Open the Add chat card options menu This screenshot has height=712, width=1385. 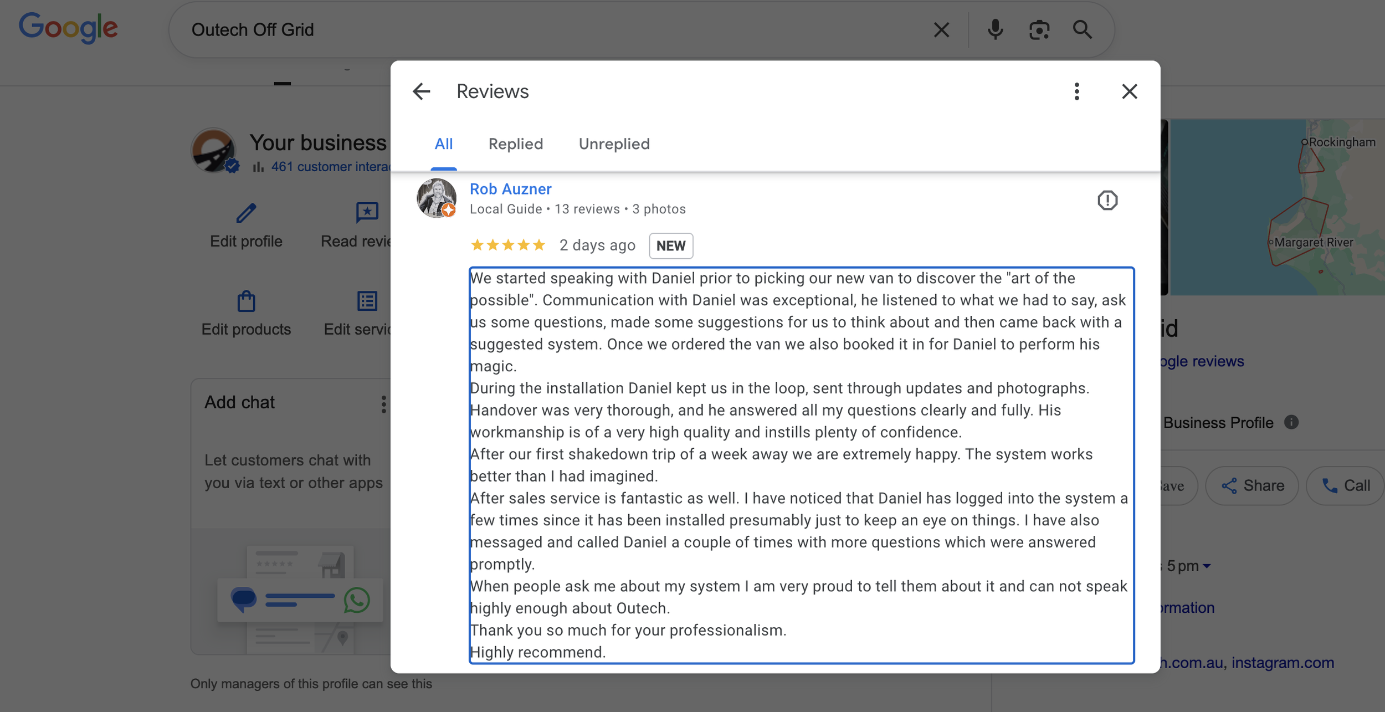pyautogui.click(x=383, y=404)
